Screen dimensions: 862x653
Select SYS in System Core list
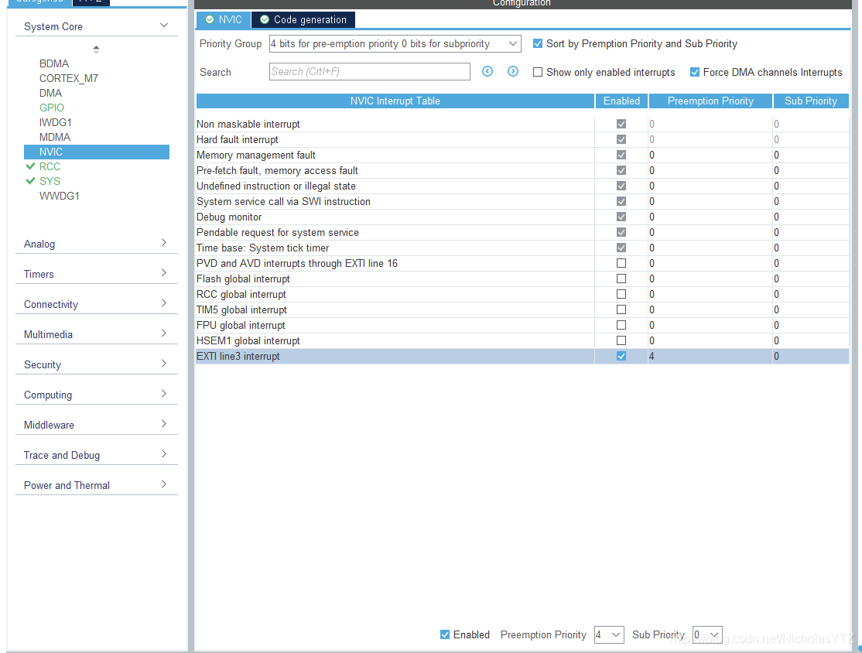click(50, 181)
